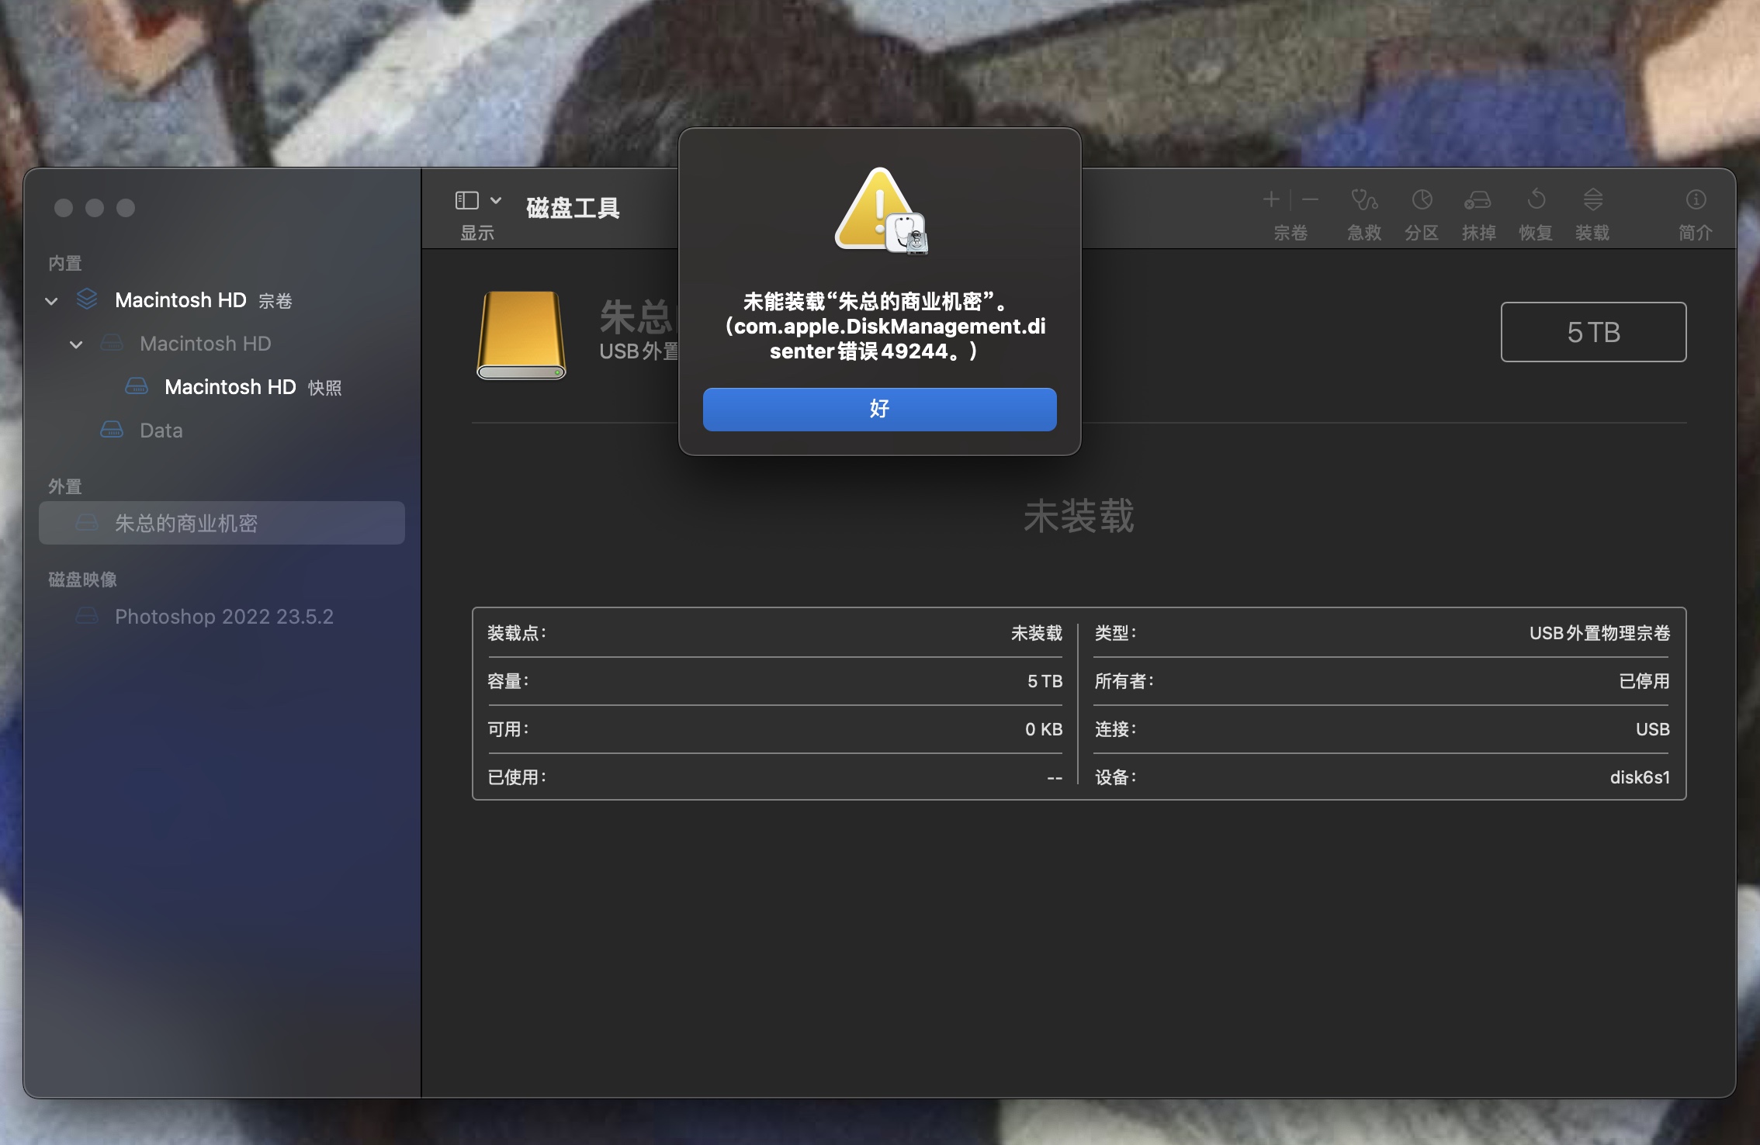Click the Partition (分区) pie icon
Viewport: 1760px width, 1145px height.
1422,200
